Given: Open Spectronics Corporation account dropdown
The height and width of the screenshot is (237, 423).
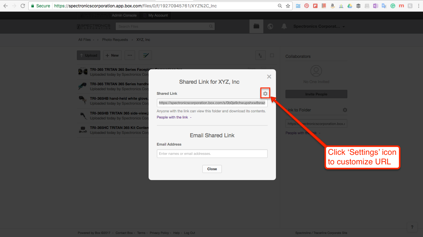Looking at the screenshot, I should (319, 26).
